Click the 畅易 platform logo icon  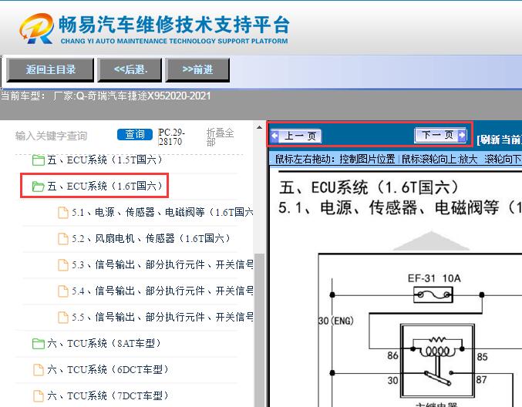coord(36,29)
